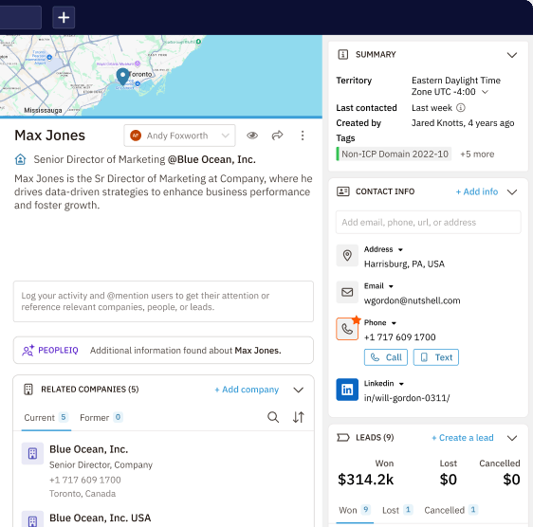Click the Toronto map pin marker
The width and height of the screenshot is (533, 527).
(x=122, y=76)
